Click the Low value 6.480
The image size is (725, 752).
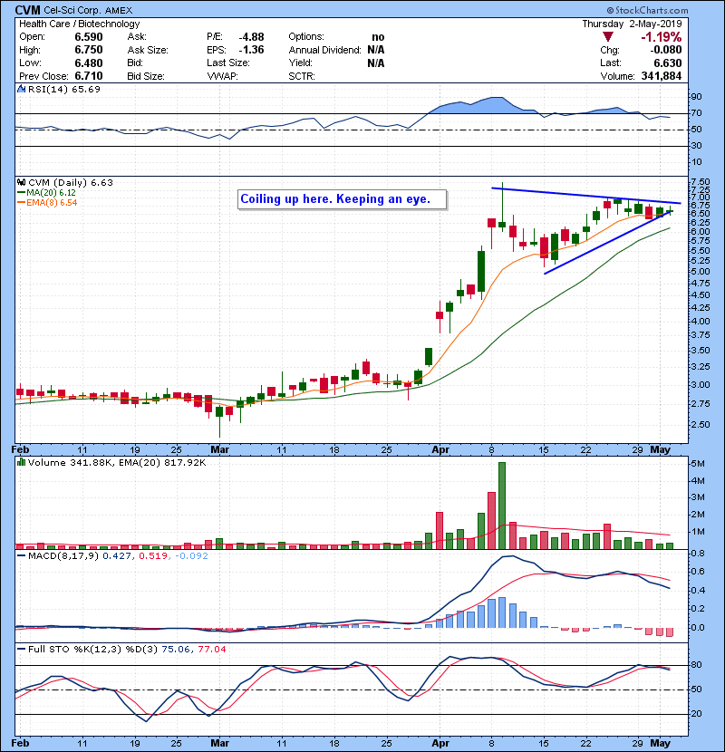tap(89, 63)
